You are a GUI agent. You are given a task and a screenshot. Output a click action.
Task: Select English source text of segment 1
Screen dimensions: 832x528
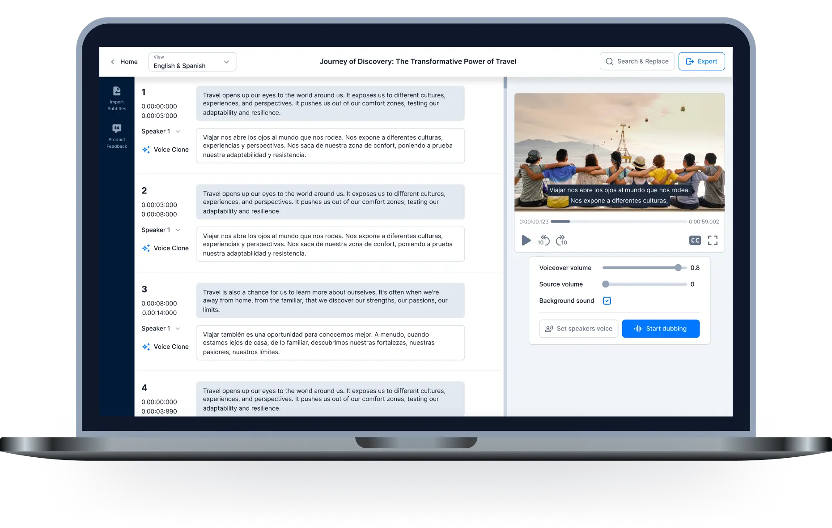click(330, 103)
